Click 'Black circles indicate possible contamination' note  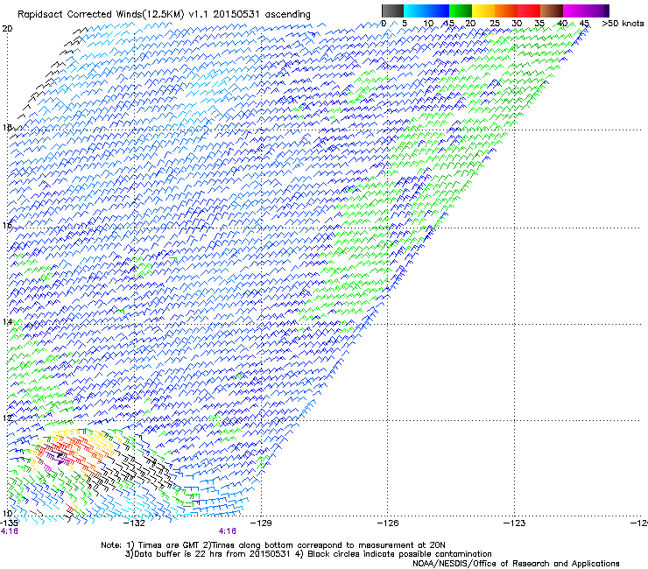click(399, 554)
